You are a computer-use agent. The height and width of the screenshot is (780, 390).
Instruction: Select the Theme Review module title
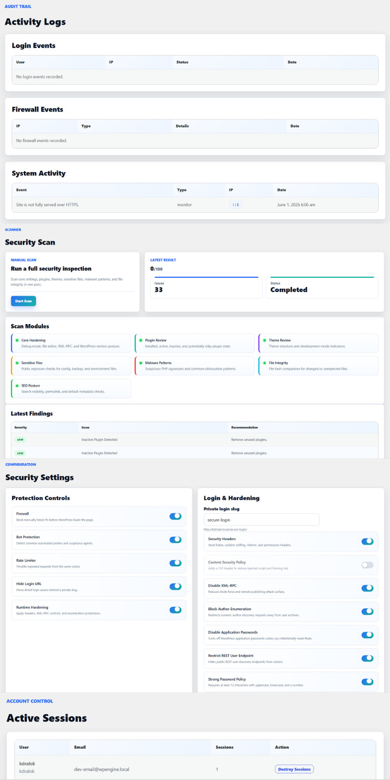click(280, 340)
